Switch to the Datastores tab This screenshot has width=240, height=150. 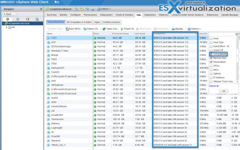[x=150, y=15]
